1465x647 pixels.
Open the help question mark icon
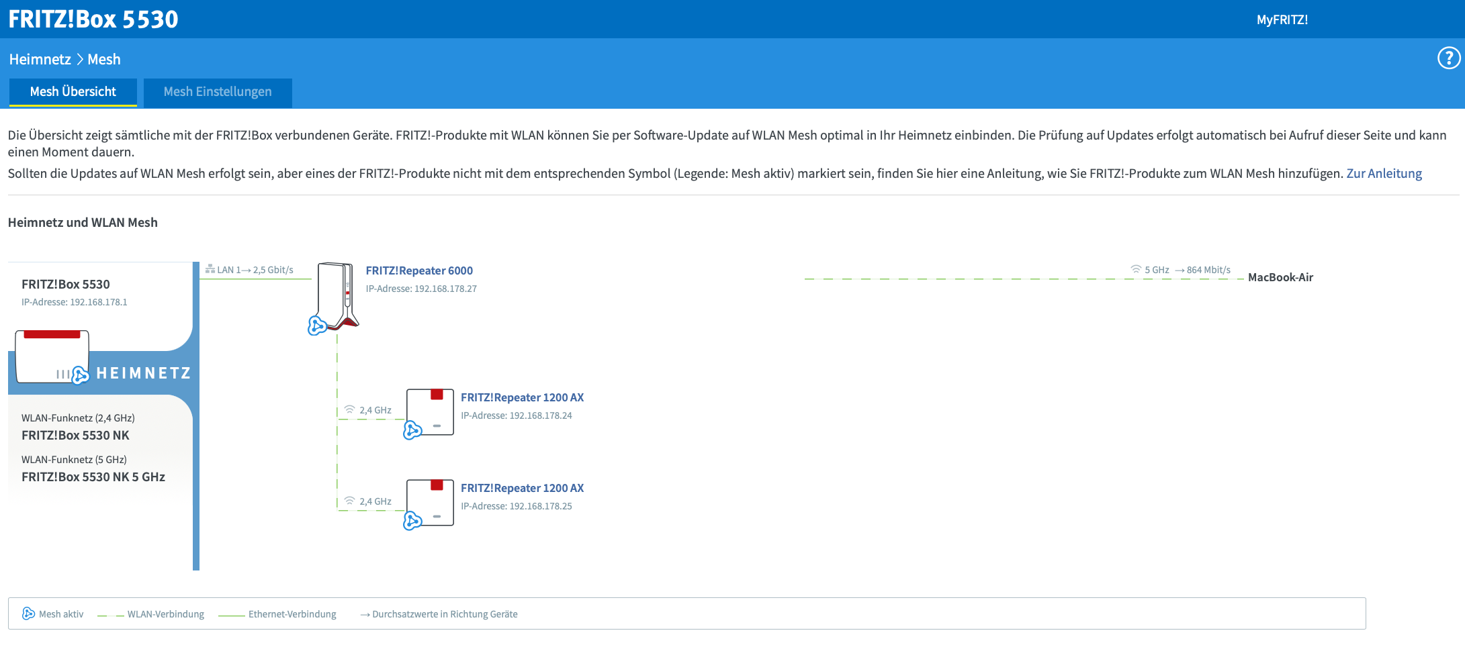pyautogui.click(x=1448, y=58)
